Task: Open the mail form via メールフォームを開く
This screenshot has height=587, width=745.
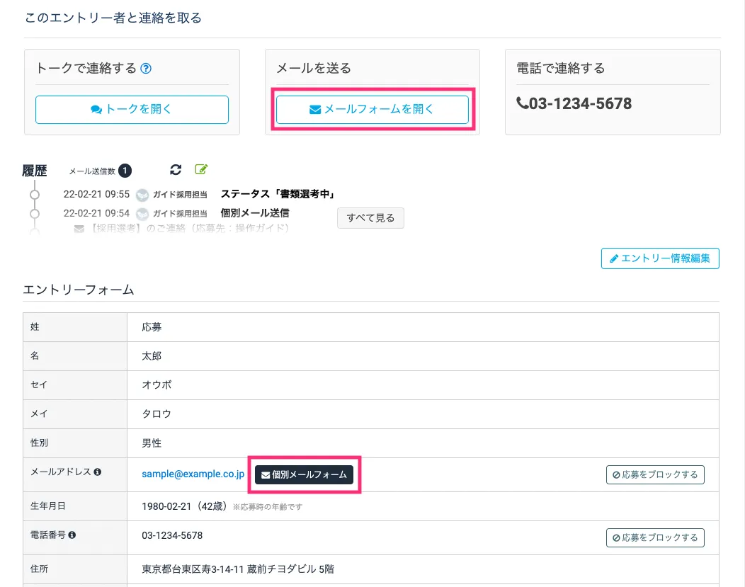Action: pos(372,110)
